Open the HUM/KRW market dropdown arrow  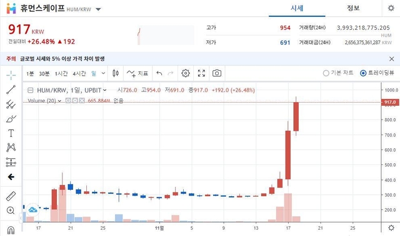coord(98,9)
